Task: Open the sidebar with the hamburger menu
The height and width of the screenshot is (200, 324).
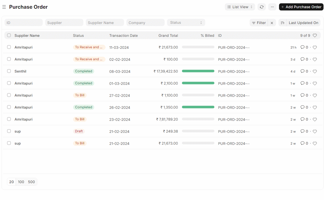Action: [x=4, y=7]
